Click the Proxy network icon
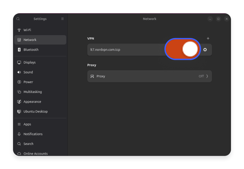Viewport: 244px width, 169px height. (92, 76)
